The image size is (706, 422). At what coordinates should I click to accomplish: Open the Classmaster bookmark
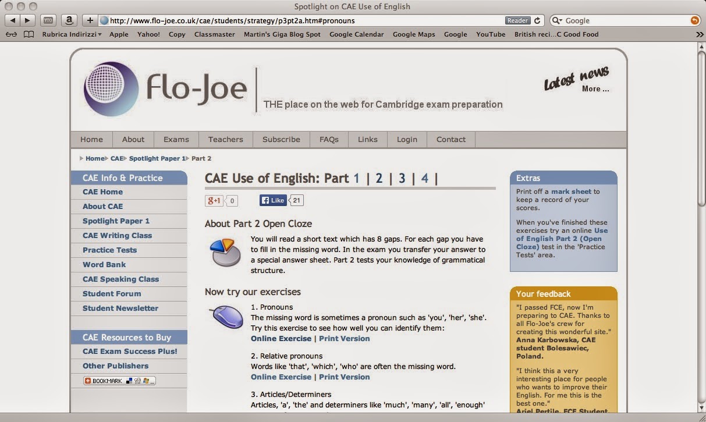click(x=214, y=34)
